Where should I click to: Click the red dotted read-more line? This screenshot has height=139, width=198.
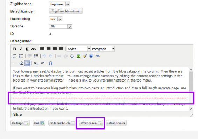[99, 98]
